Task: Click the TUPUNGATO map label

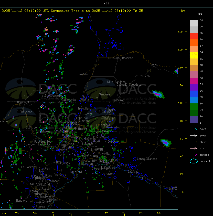Action: click(x=41, y=179)
